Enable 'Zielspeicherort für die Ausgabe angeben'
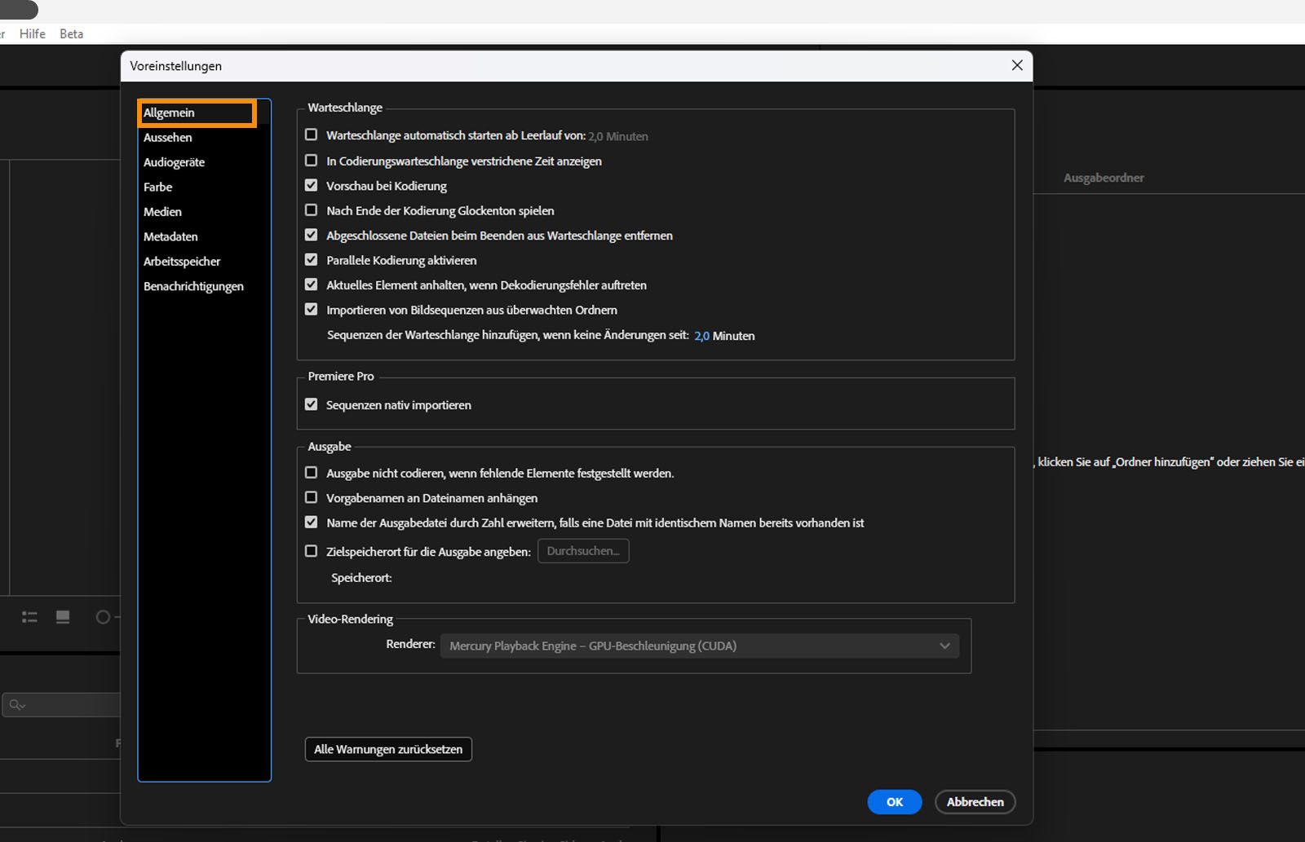The width and height of the screenshot is (1305, 842). click(311, 551)
